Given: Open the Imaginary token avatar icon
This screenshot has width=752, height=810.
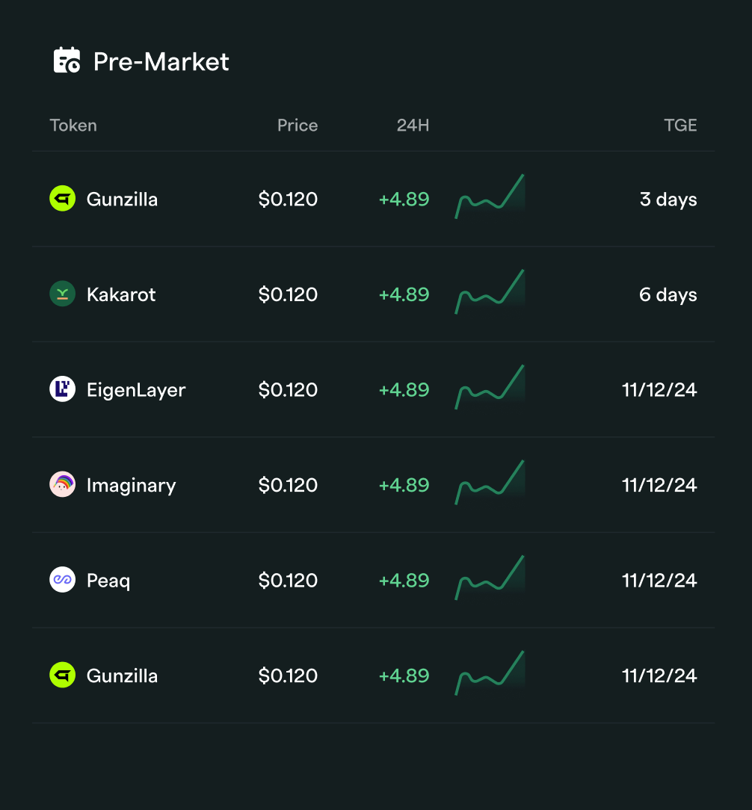Looking at the screenshot, I should 62,484.
